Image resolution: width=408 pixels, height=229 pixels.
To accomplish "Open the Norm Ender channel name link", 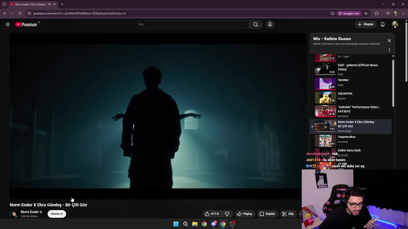I will click(30, 212).
